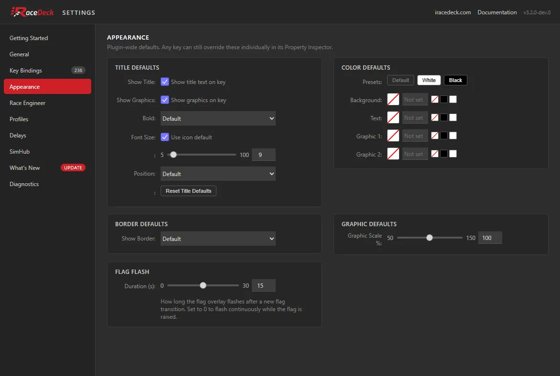Screen dimensions: 560x376
Task: Adjust the Font Size slider
Action: coord(202,155)
